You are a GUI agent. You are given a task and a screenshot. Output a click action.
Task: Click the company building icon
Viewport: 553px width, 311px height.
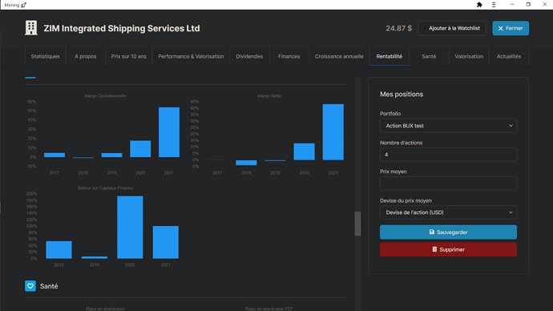click(x=31, y=28)
